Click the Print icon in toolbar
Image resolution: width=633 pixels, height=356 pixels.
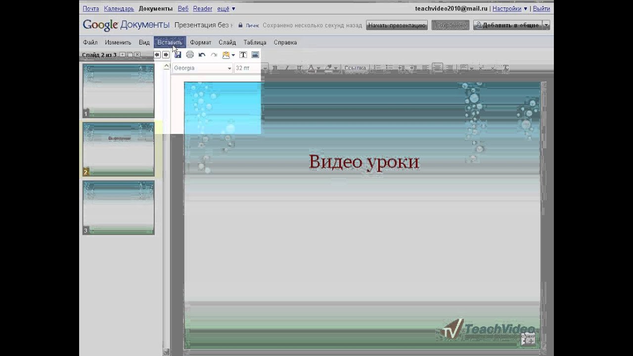click(189, 55)
